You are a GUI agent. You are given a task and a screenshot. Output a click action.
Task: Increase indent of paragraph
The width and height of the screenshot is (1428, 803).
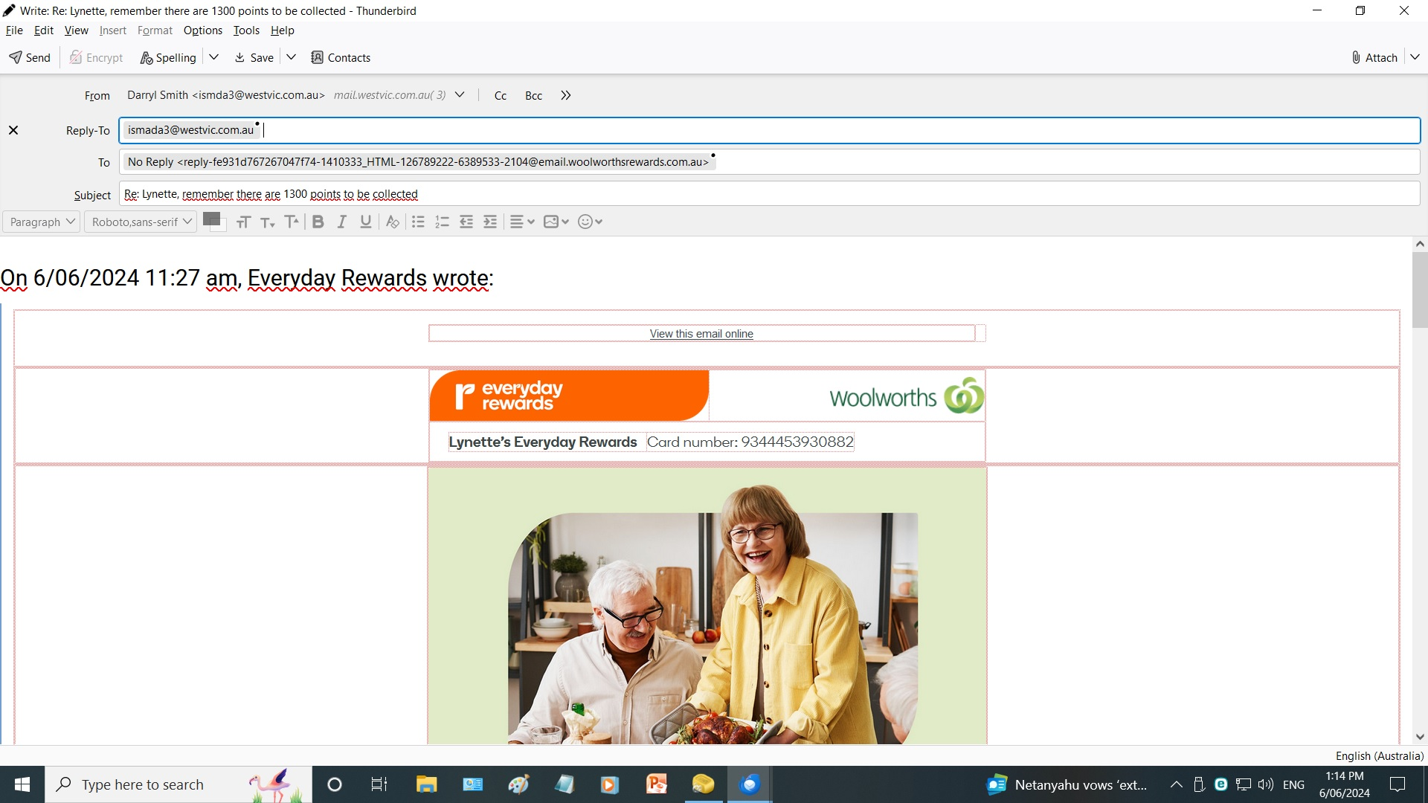pos(490,222)
